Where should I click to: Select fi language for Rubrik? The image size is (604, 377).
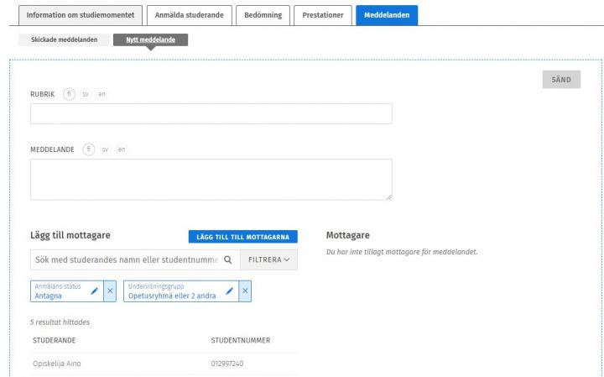click(x=69, y=93)
